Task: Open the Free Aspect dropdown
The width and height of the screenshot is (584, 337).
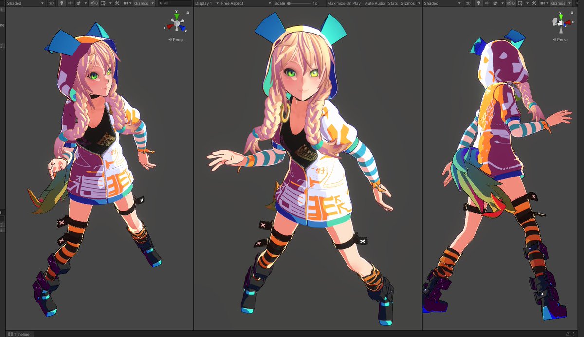Action: click(234, 3)
